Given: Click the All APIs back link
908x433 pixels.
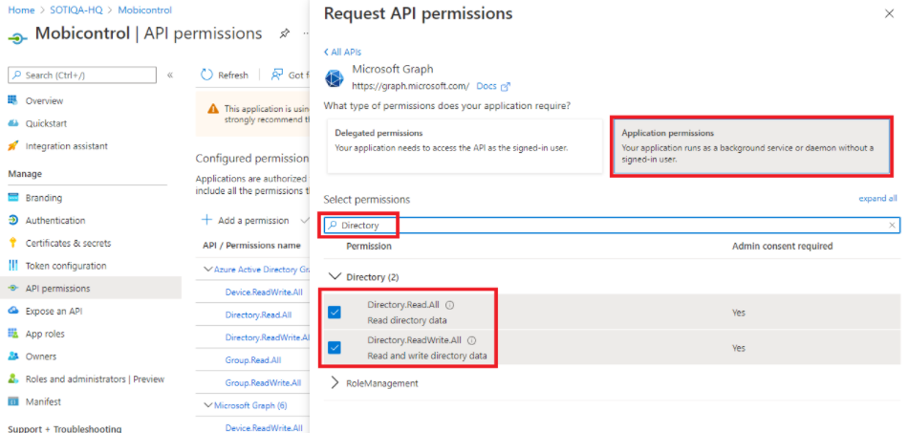Looking at the screenshot, I should click(x=343, y=52).
